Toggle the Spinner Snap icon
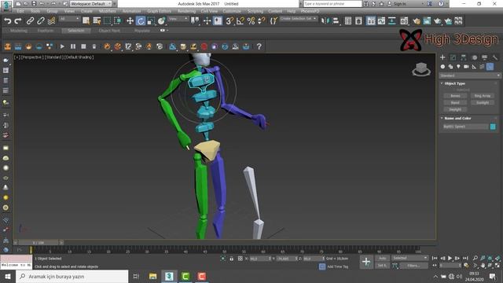The image size is (503, 283). [262, 21]
